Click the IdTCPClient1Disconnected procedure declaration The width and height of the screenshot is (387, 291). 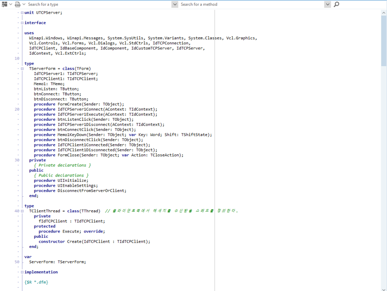tap(95, 150)
